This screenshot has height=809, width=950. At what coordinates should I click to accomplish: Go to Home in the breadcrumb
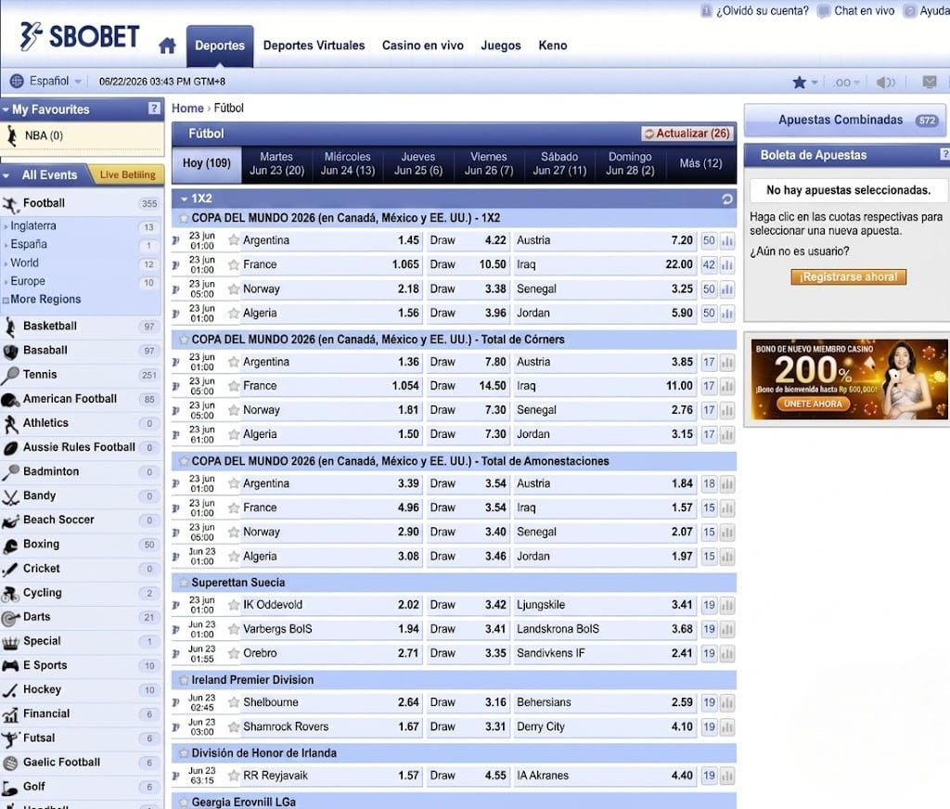click(x=187, y=109)
